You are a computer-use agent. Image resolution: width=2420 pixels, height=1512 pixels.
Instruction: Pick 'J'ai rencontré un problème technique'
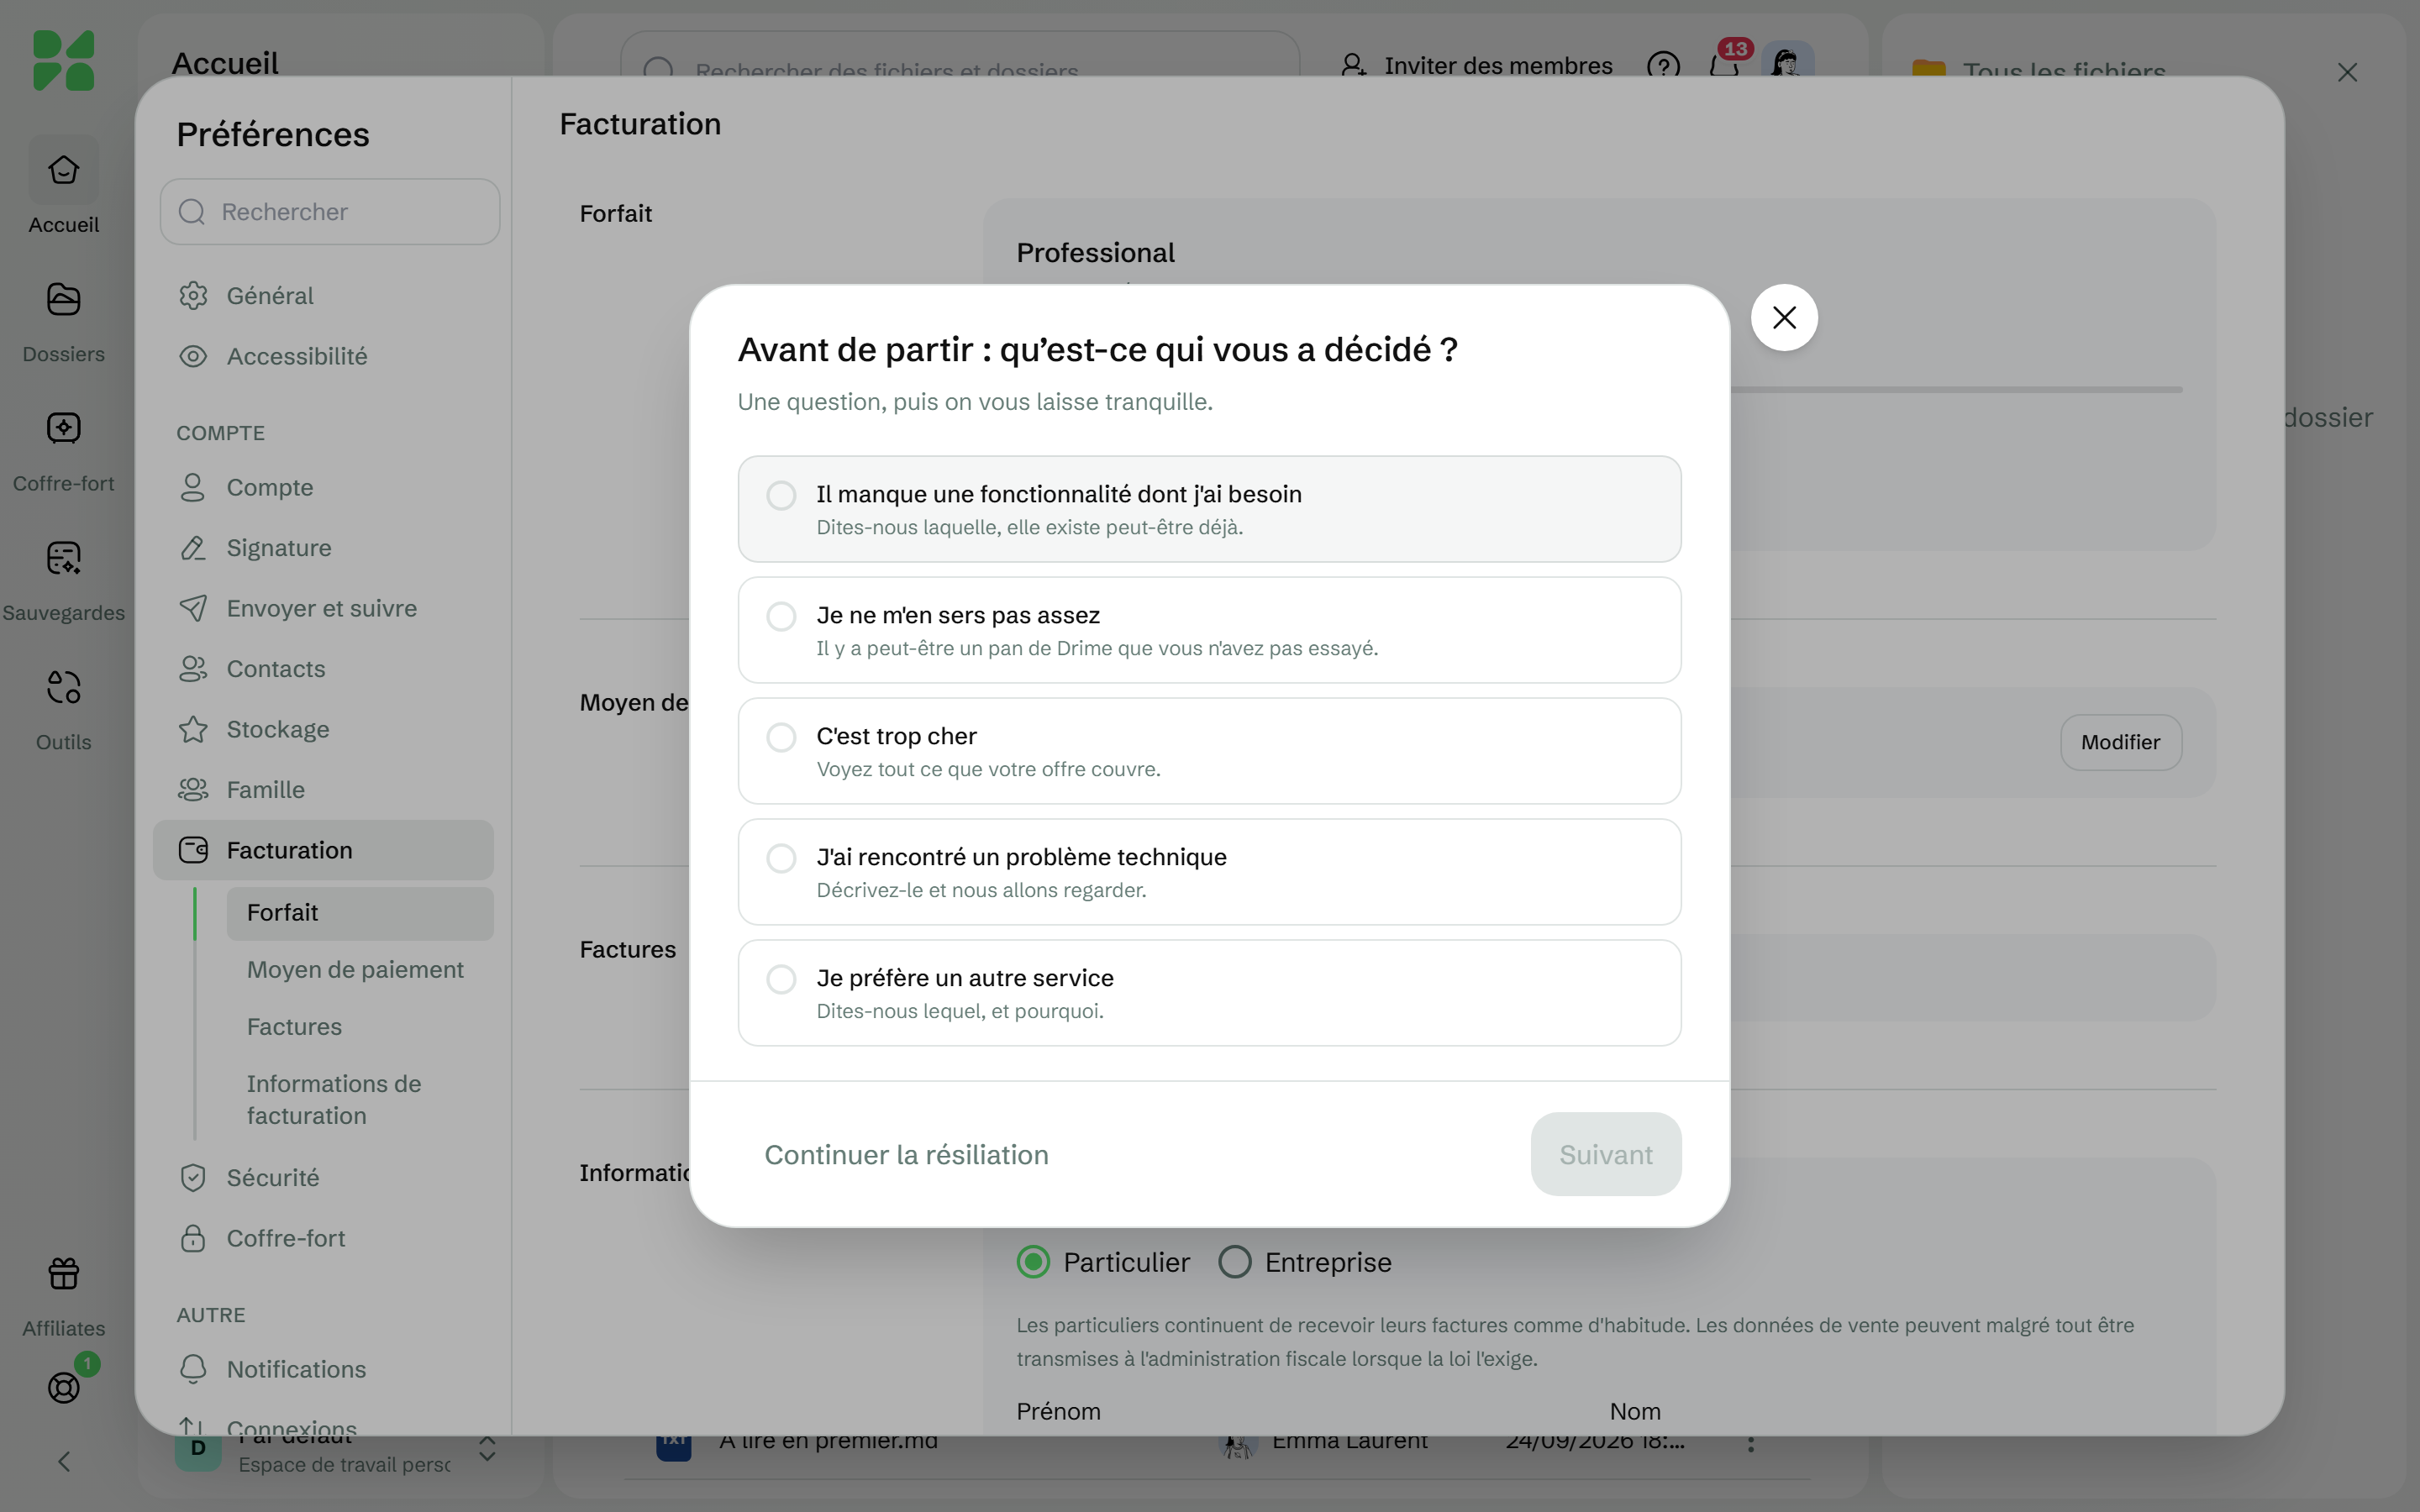(x=1209, y=872)
